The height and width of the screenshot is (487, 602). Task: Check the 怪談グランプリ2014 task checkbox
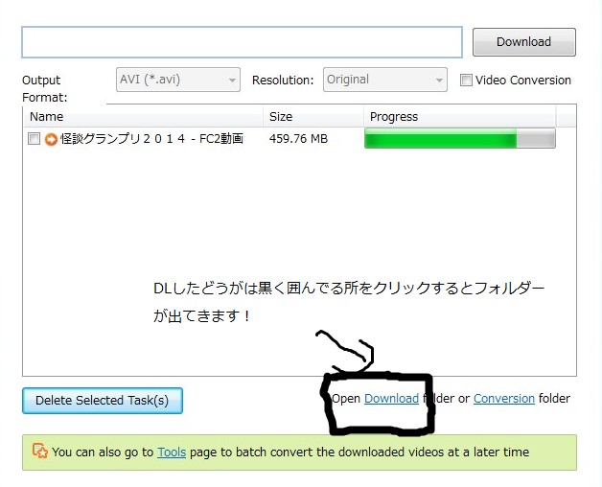pos(34,138)
